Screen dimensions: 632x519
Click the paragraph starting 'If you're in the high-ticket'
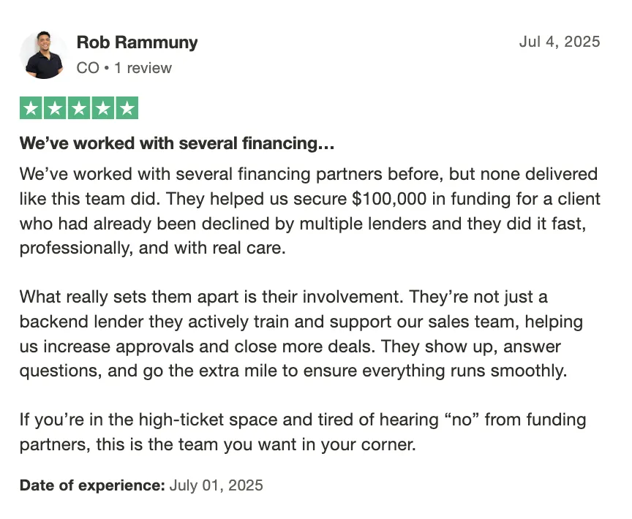coord(303,432)
